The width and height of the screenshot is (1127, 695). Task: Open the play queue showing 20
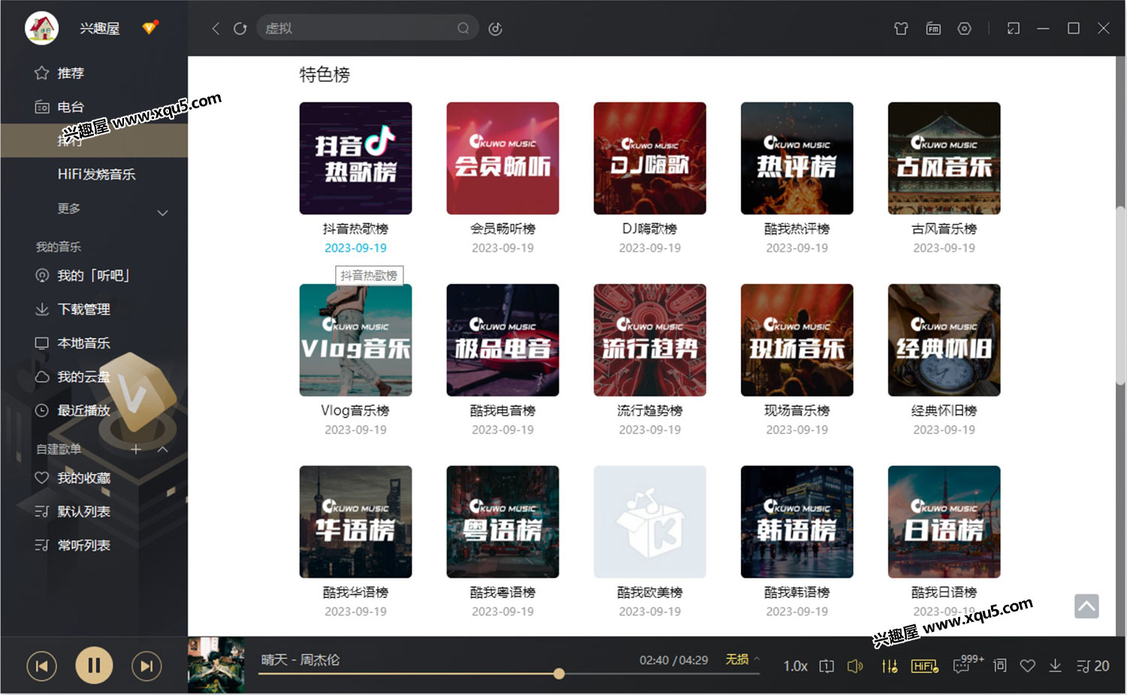1092,666
